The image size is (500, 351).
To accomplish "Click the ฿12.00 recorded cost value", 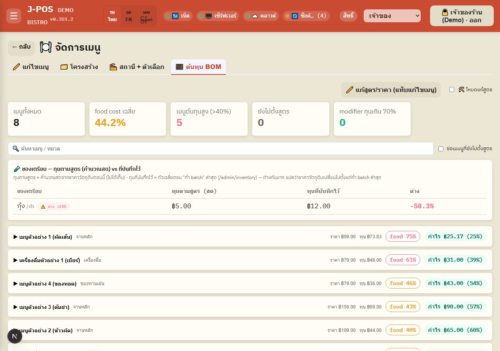I will [319, 206].
